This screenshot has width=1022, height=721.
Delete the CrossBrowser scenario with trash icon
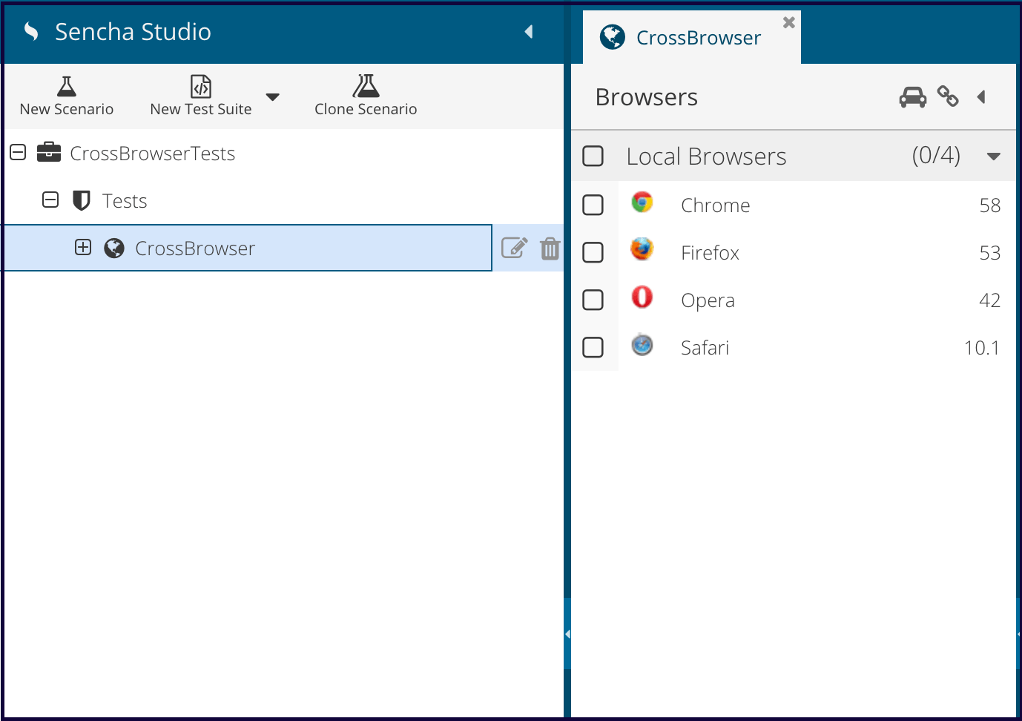click(x=550, y=248)
